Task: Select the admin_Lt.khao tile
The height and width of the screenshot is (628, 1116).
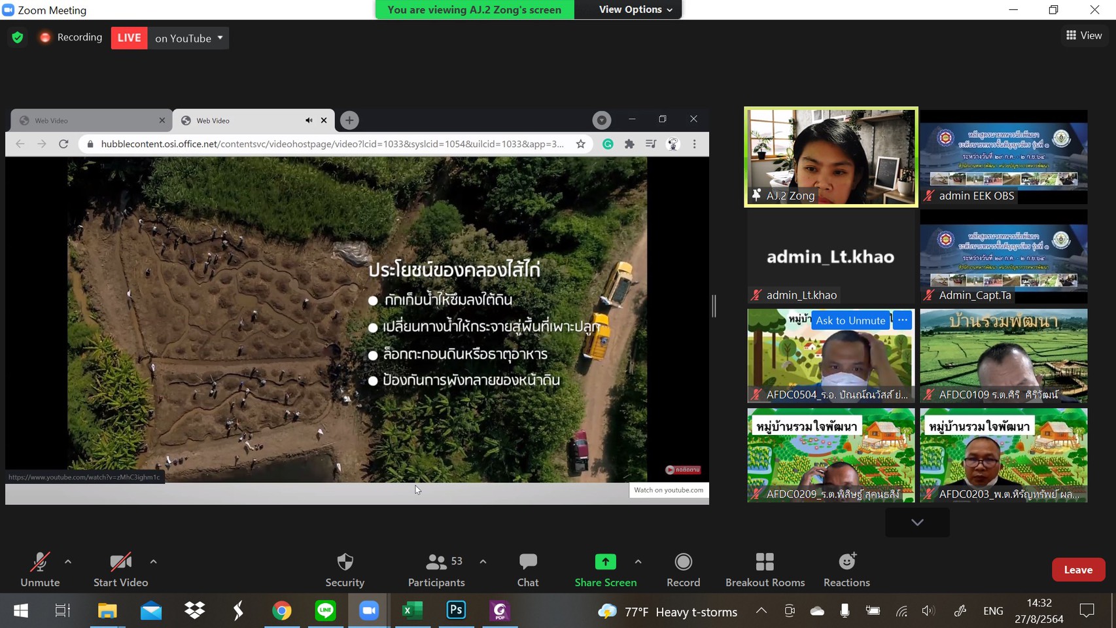Action: pos(831,256)
